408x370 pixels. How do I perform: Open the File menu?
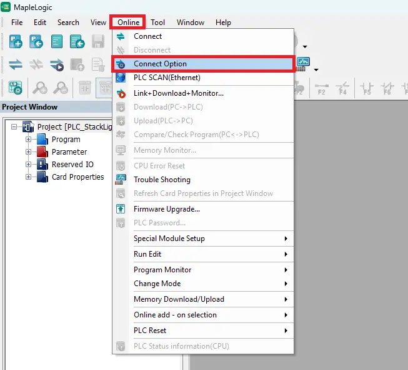pyautogui.click(x=17, y=23)
